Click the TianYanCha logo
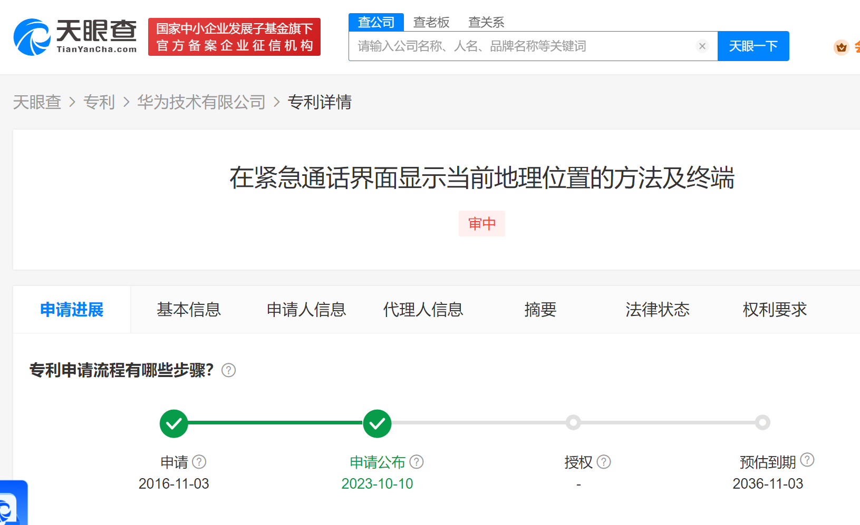The height and width of the screenshot is (525, 860). point(75,37)
